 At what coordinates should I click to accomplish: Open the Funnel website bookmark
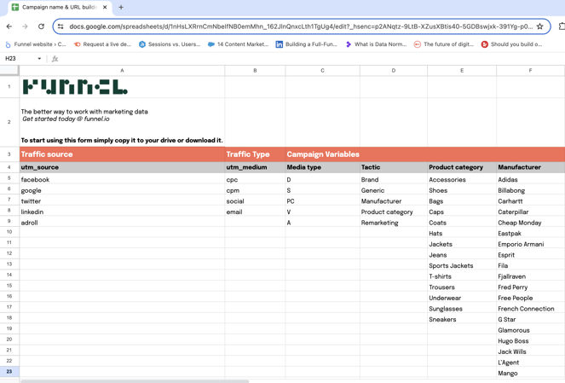click(x=35, y=44)
